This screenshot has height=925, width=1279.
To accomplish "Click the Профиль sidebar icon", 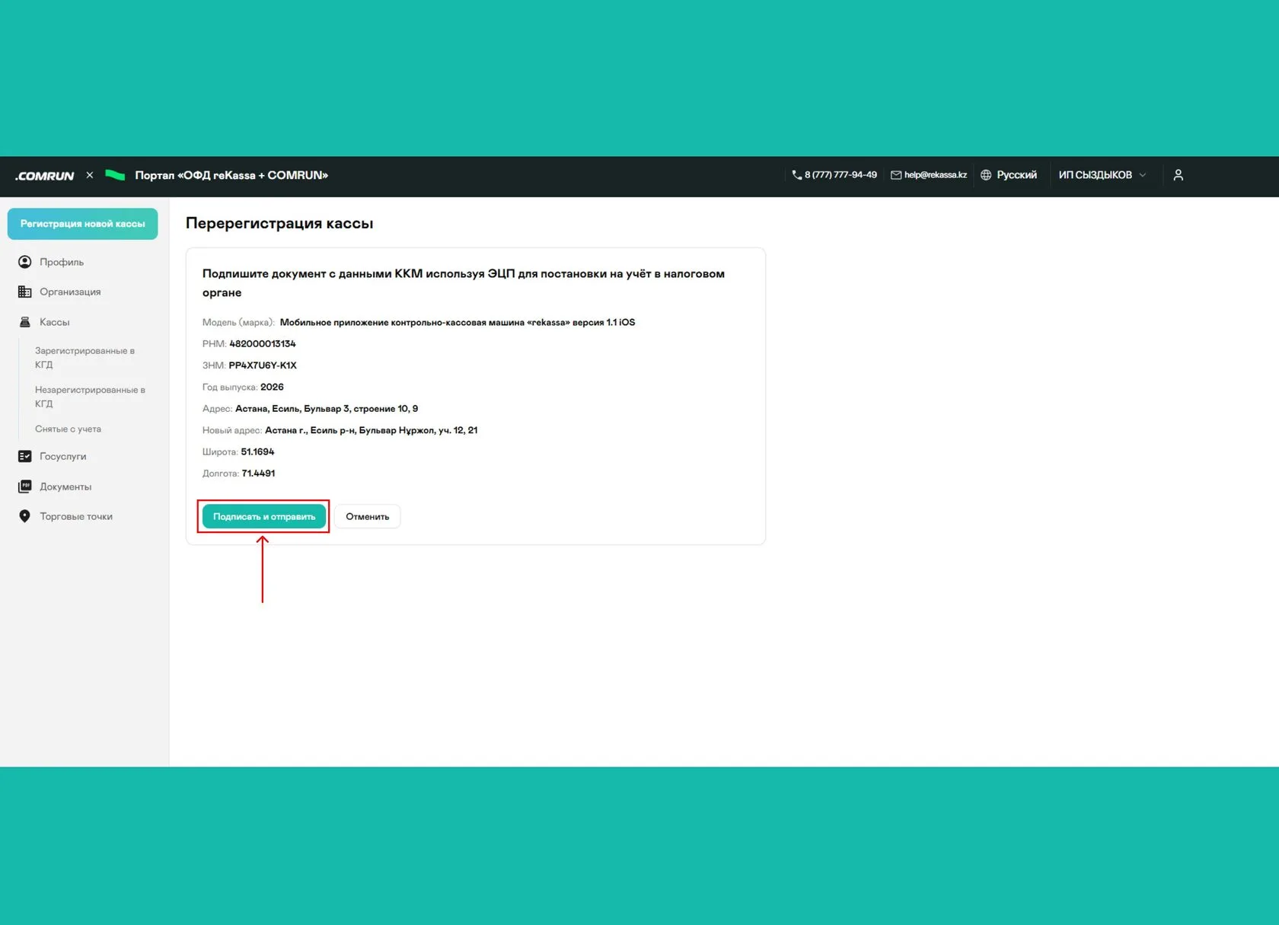I will tap(25, 262).
